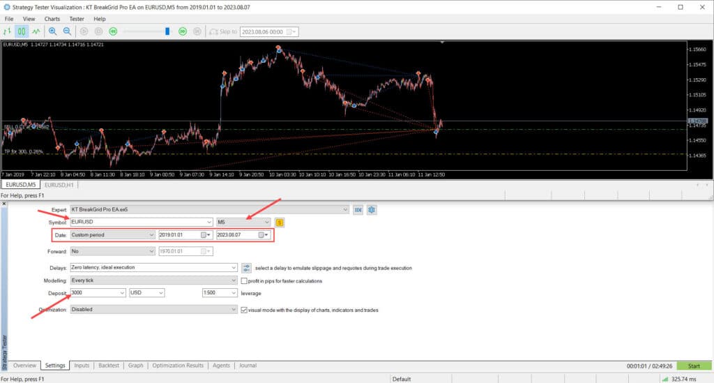The width and height of the screenshot is (714, 383).
Task: Zoom out on the chart
Action: coord(68,31)
